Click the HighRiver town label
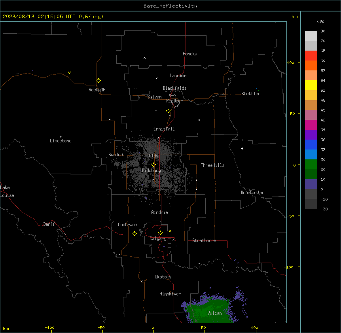Image resolution: width=341 pixels, height=333 pixels. [x=170, y=294]
